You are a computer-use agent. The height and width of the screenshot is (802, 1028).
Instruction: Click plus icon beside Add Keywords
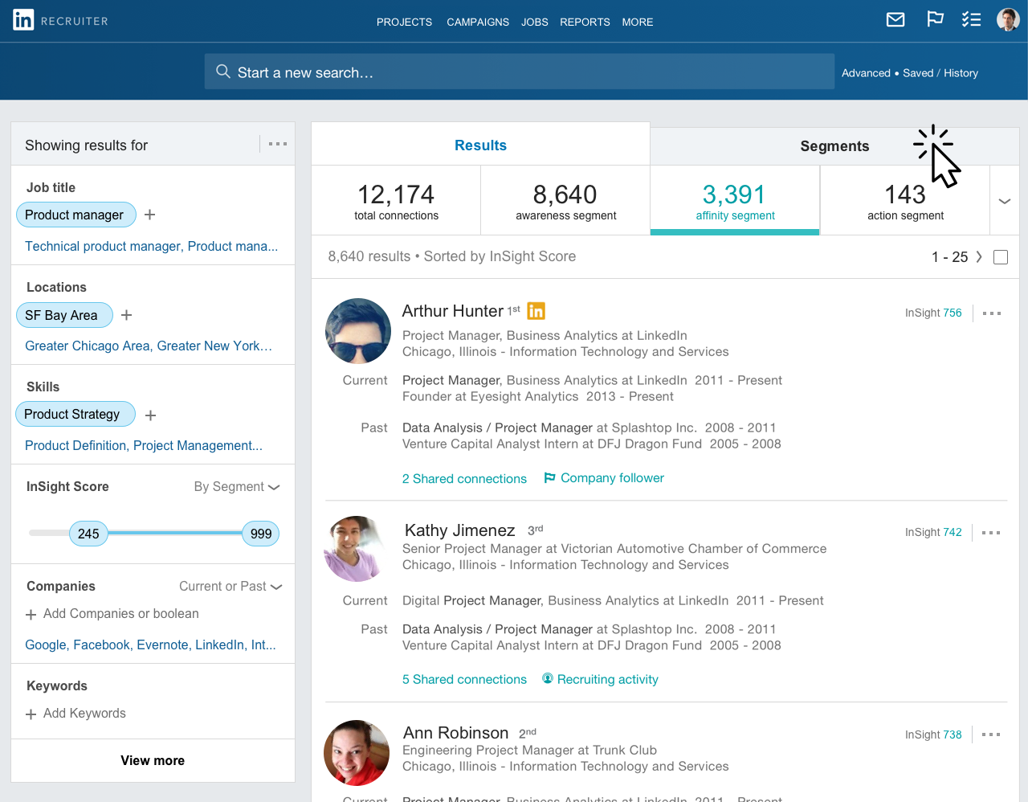31,714
